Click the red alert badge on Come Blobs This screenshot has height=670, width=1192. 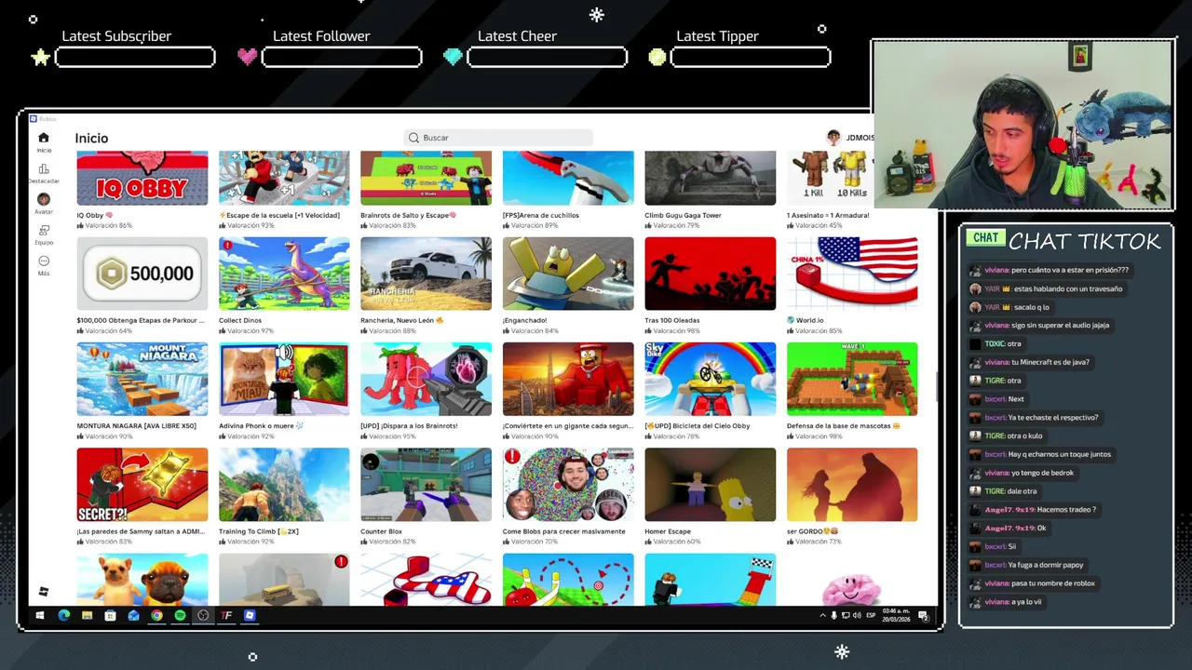click(512, 457)
